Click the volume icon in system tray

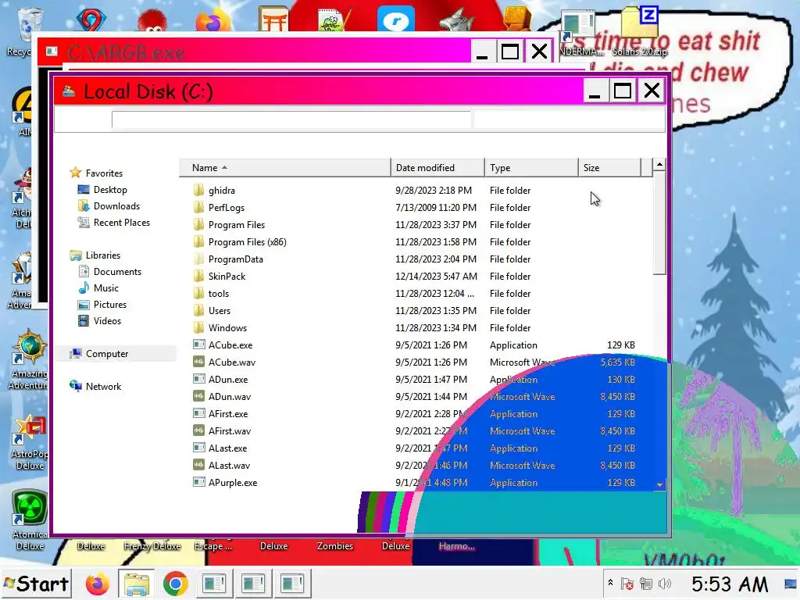(x=665, y=584)
